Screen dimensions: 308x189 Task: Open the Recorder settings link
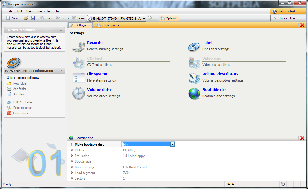coord(95,43)
